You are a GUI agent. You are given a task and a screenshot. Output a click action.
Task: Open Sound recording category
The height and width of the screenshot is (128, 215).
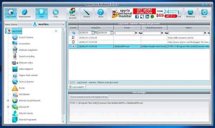[x=26, y=56]
